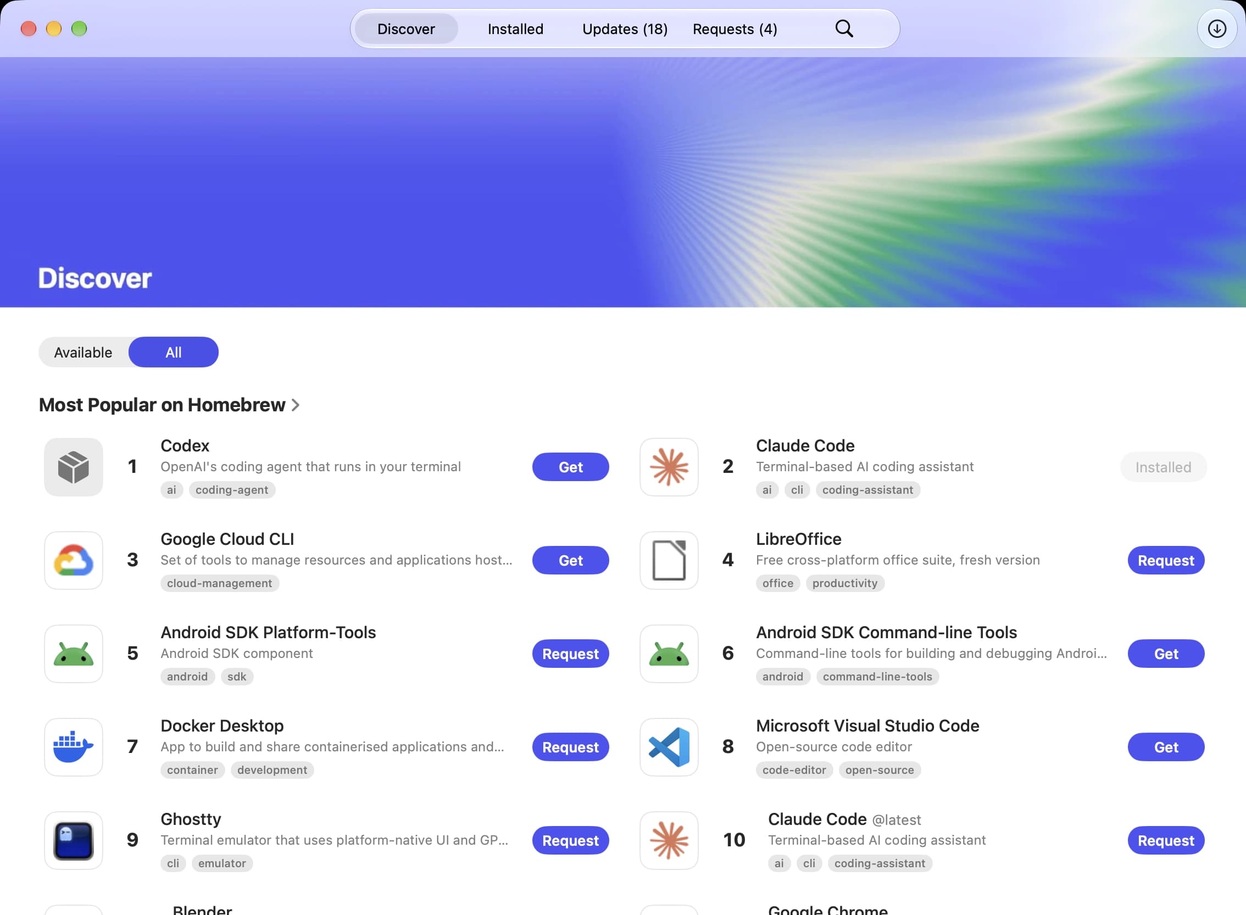Request Android SDK Platform-Tools
Image resolution: width=1246 pixels, height=915 pixels.
571,654
